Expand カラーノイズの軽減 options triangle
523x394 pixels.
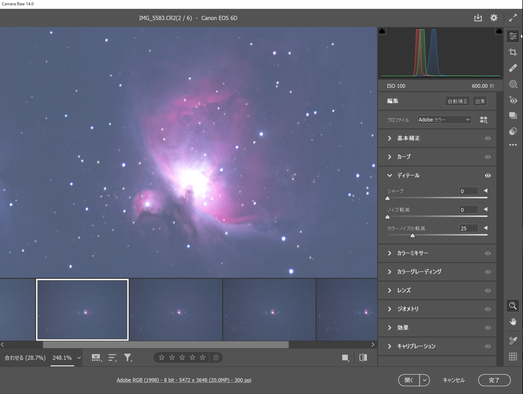tap(486, 228)
